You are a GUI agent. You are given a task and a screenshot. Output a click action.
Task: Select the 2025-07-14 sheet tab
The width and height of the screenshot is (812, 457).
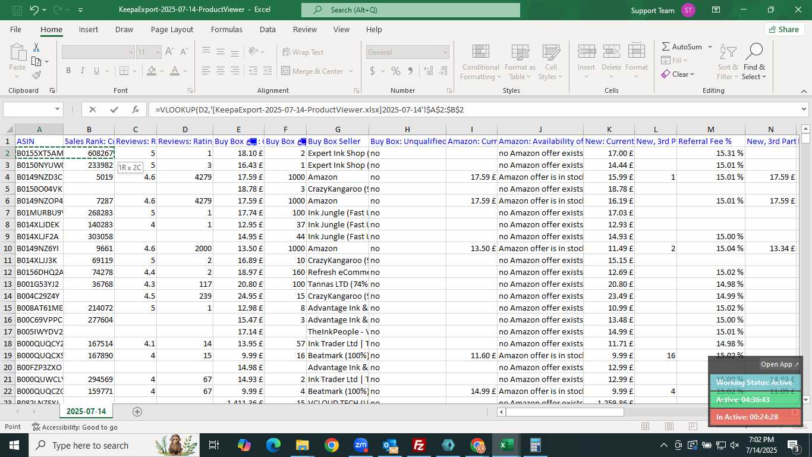click(x=86, y=411)
